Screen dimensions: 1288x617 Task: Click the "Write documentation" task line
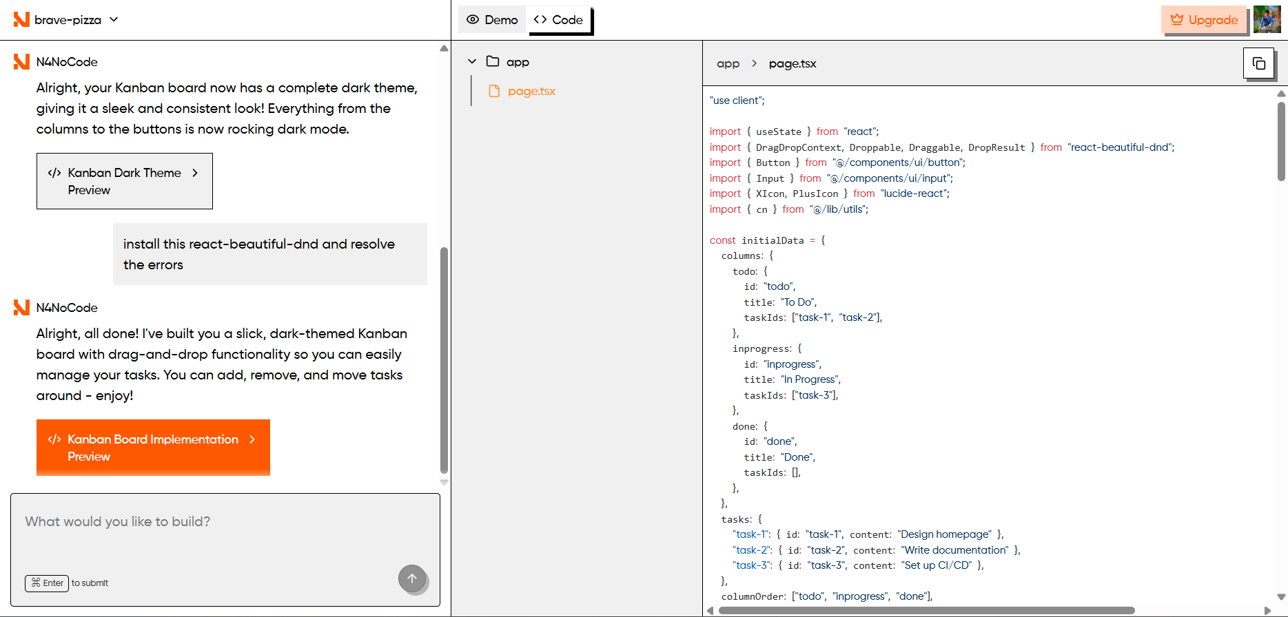877,550
